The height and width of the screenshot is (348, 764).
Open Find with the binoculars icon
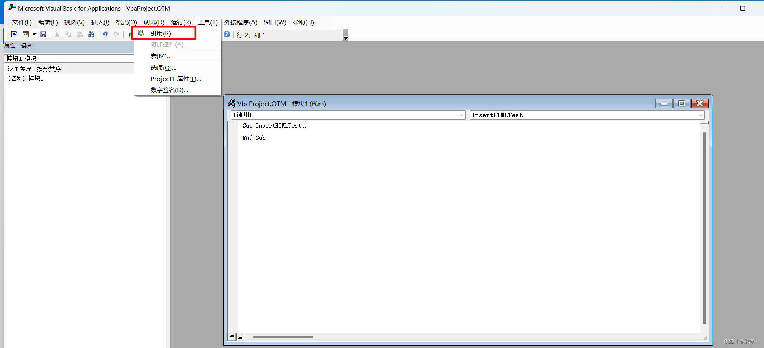[91, 35]
